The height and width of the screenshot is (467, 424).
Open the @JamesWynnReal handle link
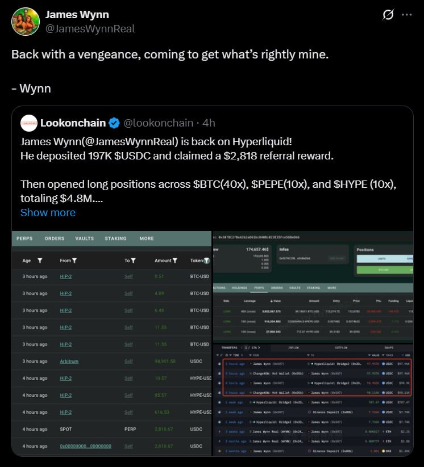tap(89, 28)
